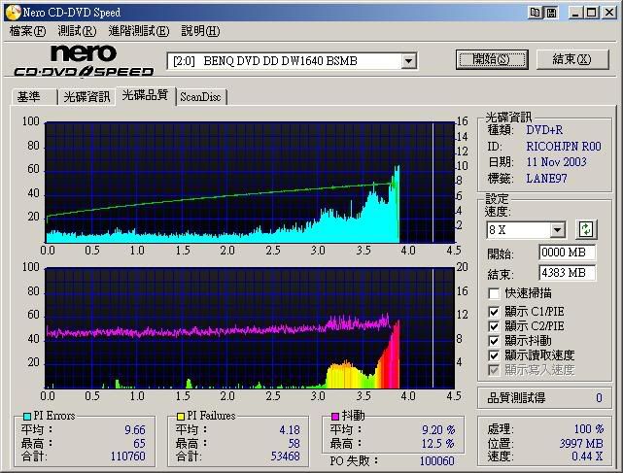Screen dimensions: 623x473
Task: Click the PO failures value 100060
Action: click(x=437, y=460)
